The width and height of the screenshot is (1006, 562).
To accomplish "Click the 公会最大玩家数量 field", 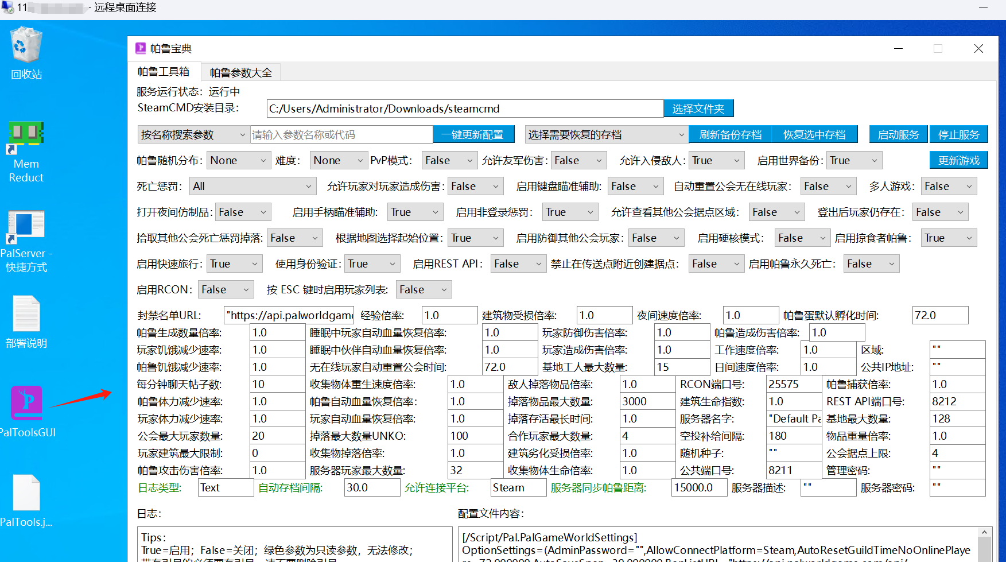I will click(x=277, y=436).
